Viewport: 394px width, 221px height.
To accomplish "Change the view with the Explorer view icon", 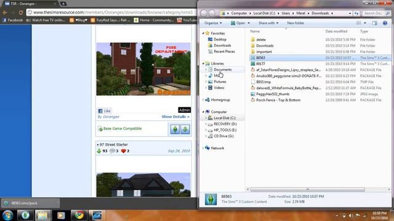I will click(359, 23).
